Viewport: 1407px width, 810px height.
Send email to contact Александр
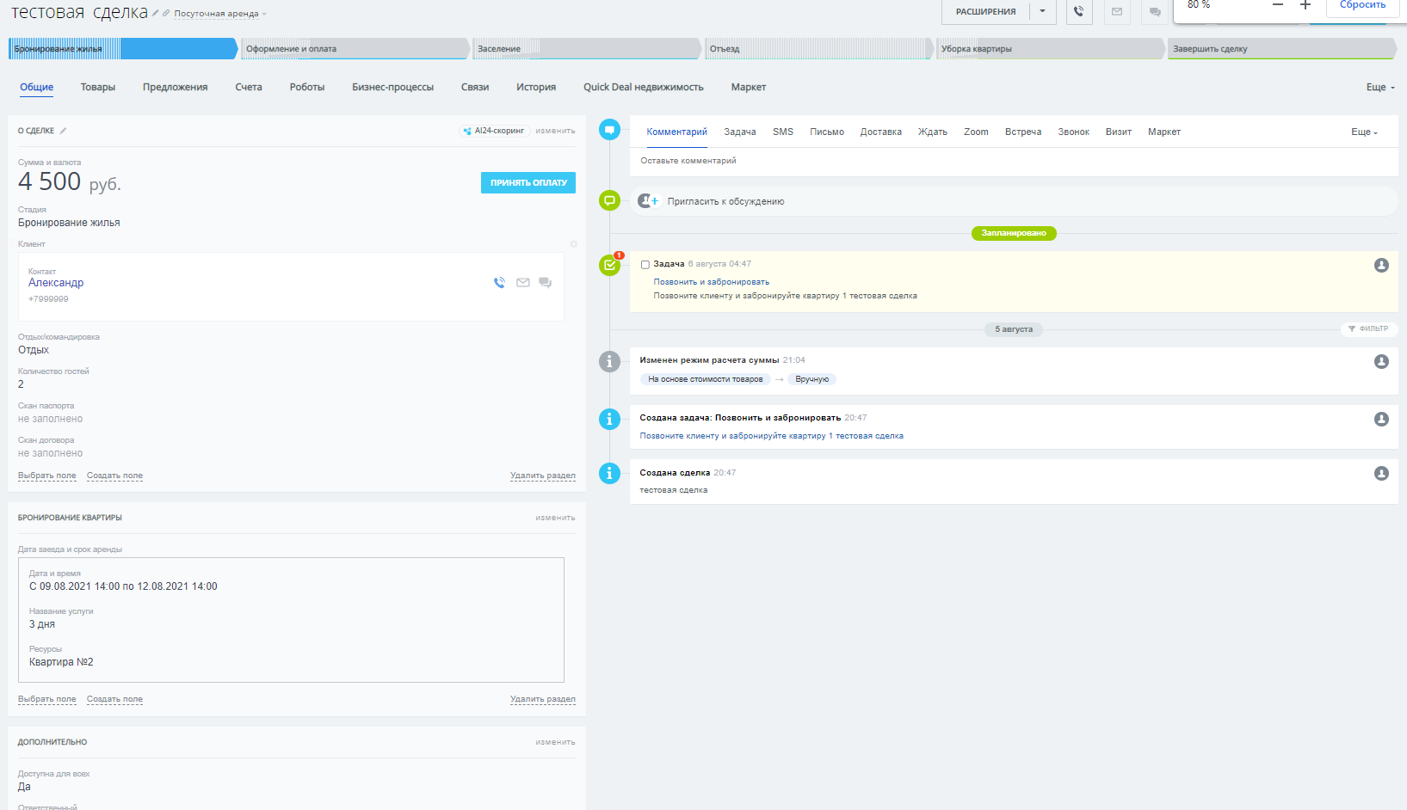[x=522, y=283]
